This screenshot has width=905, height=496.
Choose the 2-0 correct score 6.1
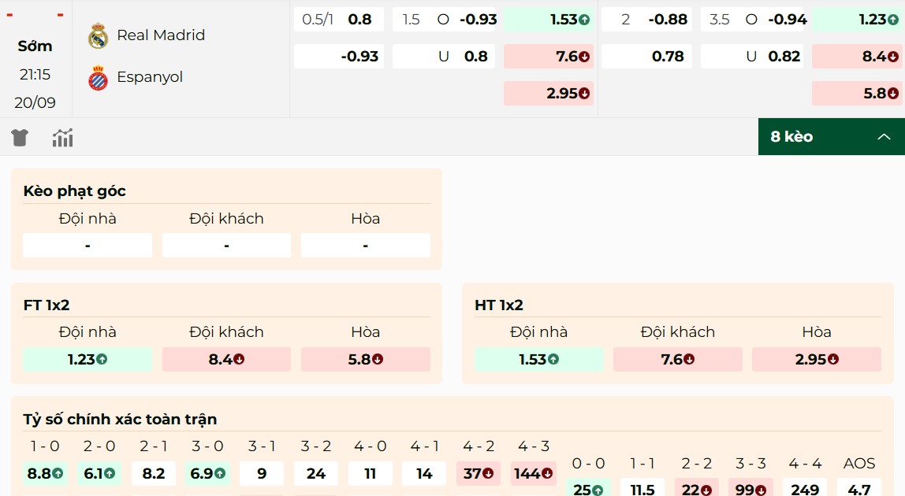click(99, 474)
